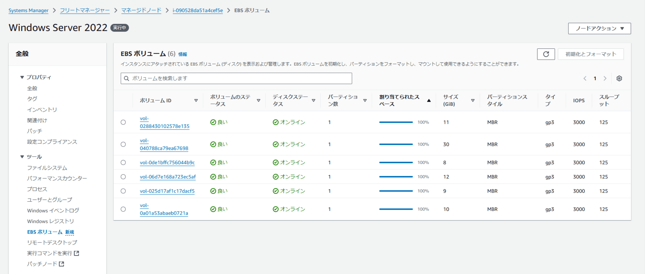This screenshot has height=274, width=645.
Task: Open volume vol-06d7e168a723ec5af link
Action: pos(168,177)
